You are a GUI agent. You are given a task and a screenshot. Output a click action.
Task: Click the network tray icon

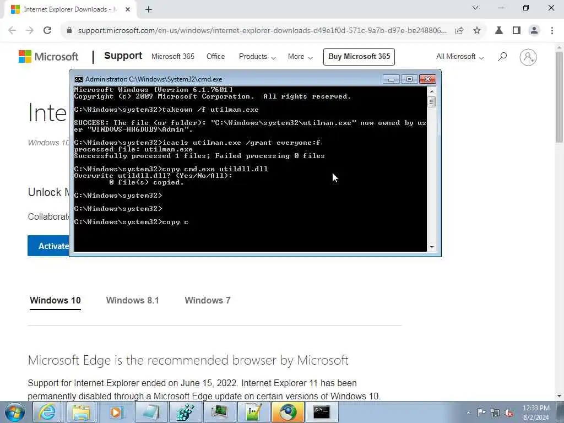pos(495,413)
